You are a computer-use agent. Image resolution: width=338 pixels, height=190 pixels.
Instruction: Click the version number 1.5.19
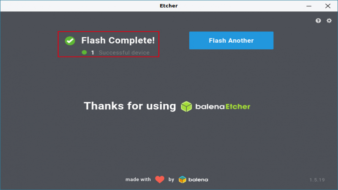pyautogui.click(x=317, y=180)
